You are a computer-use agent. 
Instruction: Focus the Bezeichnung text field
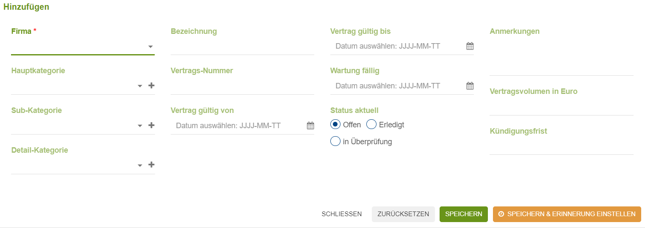242,47
